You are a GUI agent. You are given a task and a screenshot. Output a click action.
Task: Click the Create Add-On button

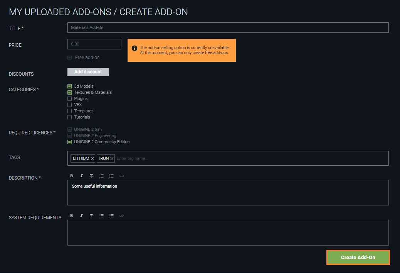tap(358, 258)
